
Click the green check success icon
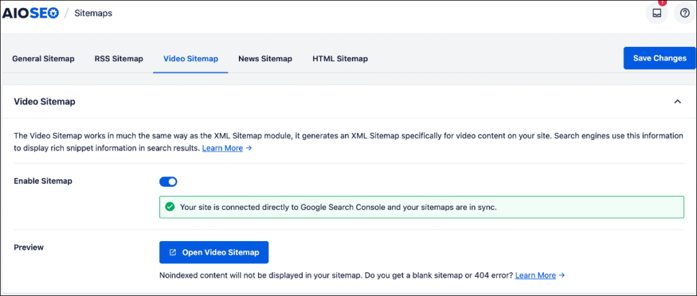169,207
